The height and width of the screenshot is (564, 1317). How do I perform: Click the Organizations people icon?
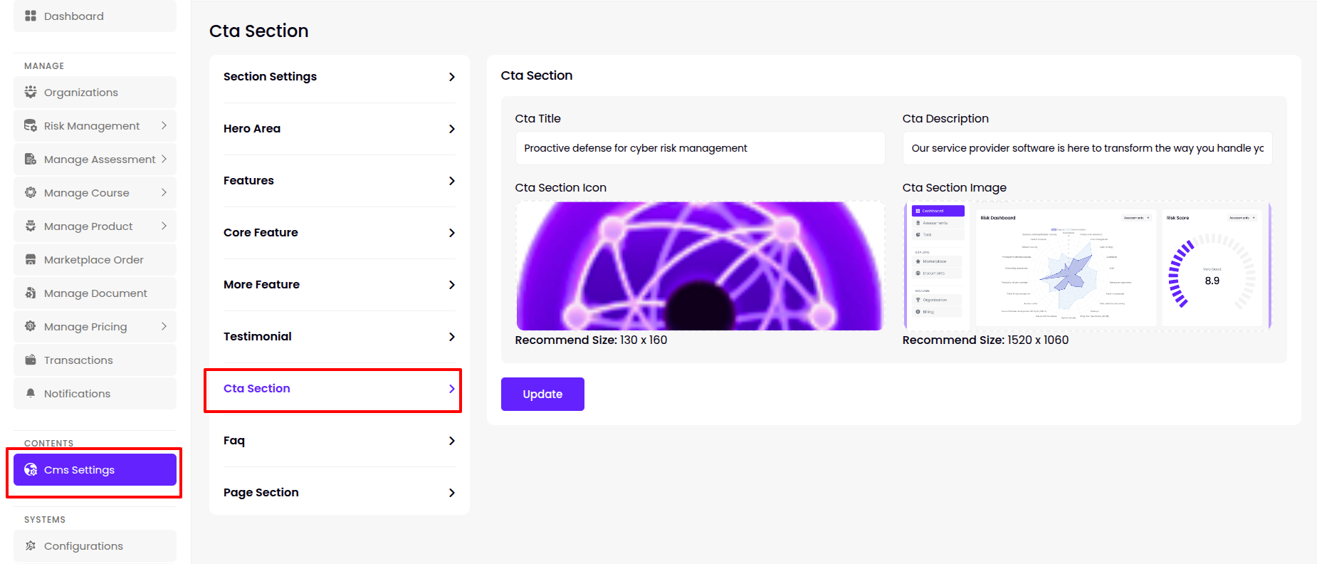pyautogui.click(x=31, y=92)
